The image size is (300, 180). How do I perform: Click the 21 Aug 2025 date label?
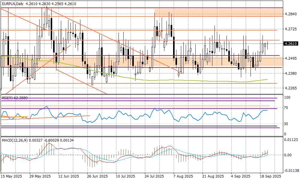(213, 176)
